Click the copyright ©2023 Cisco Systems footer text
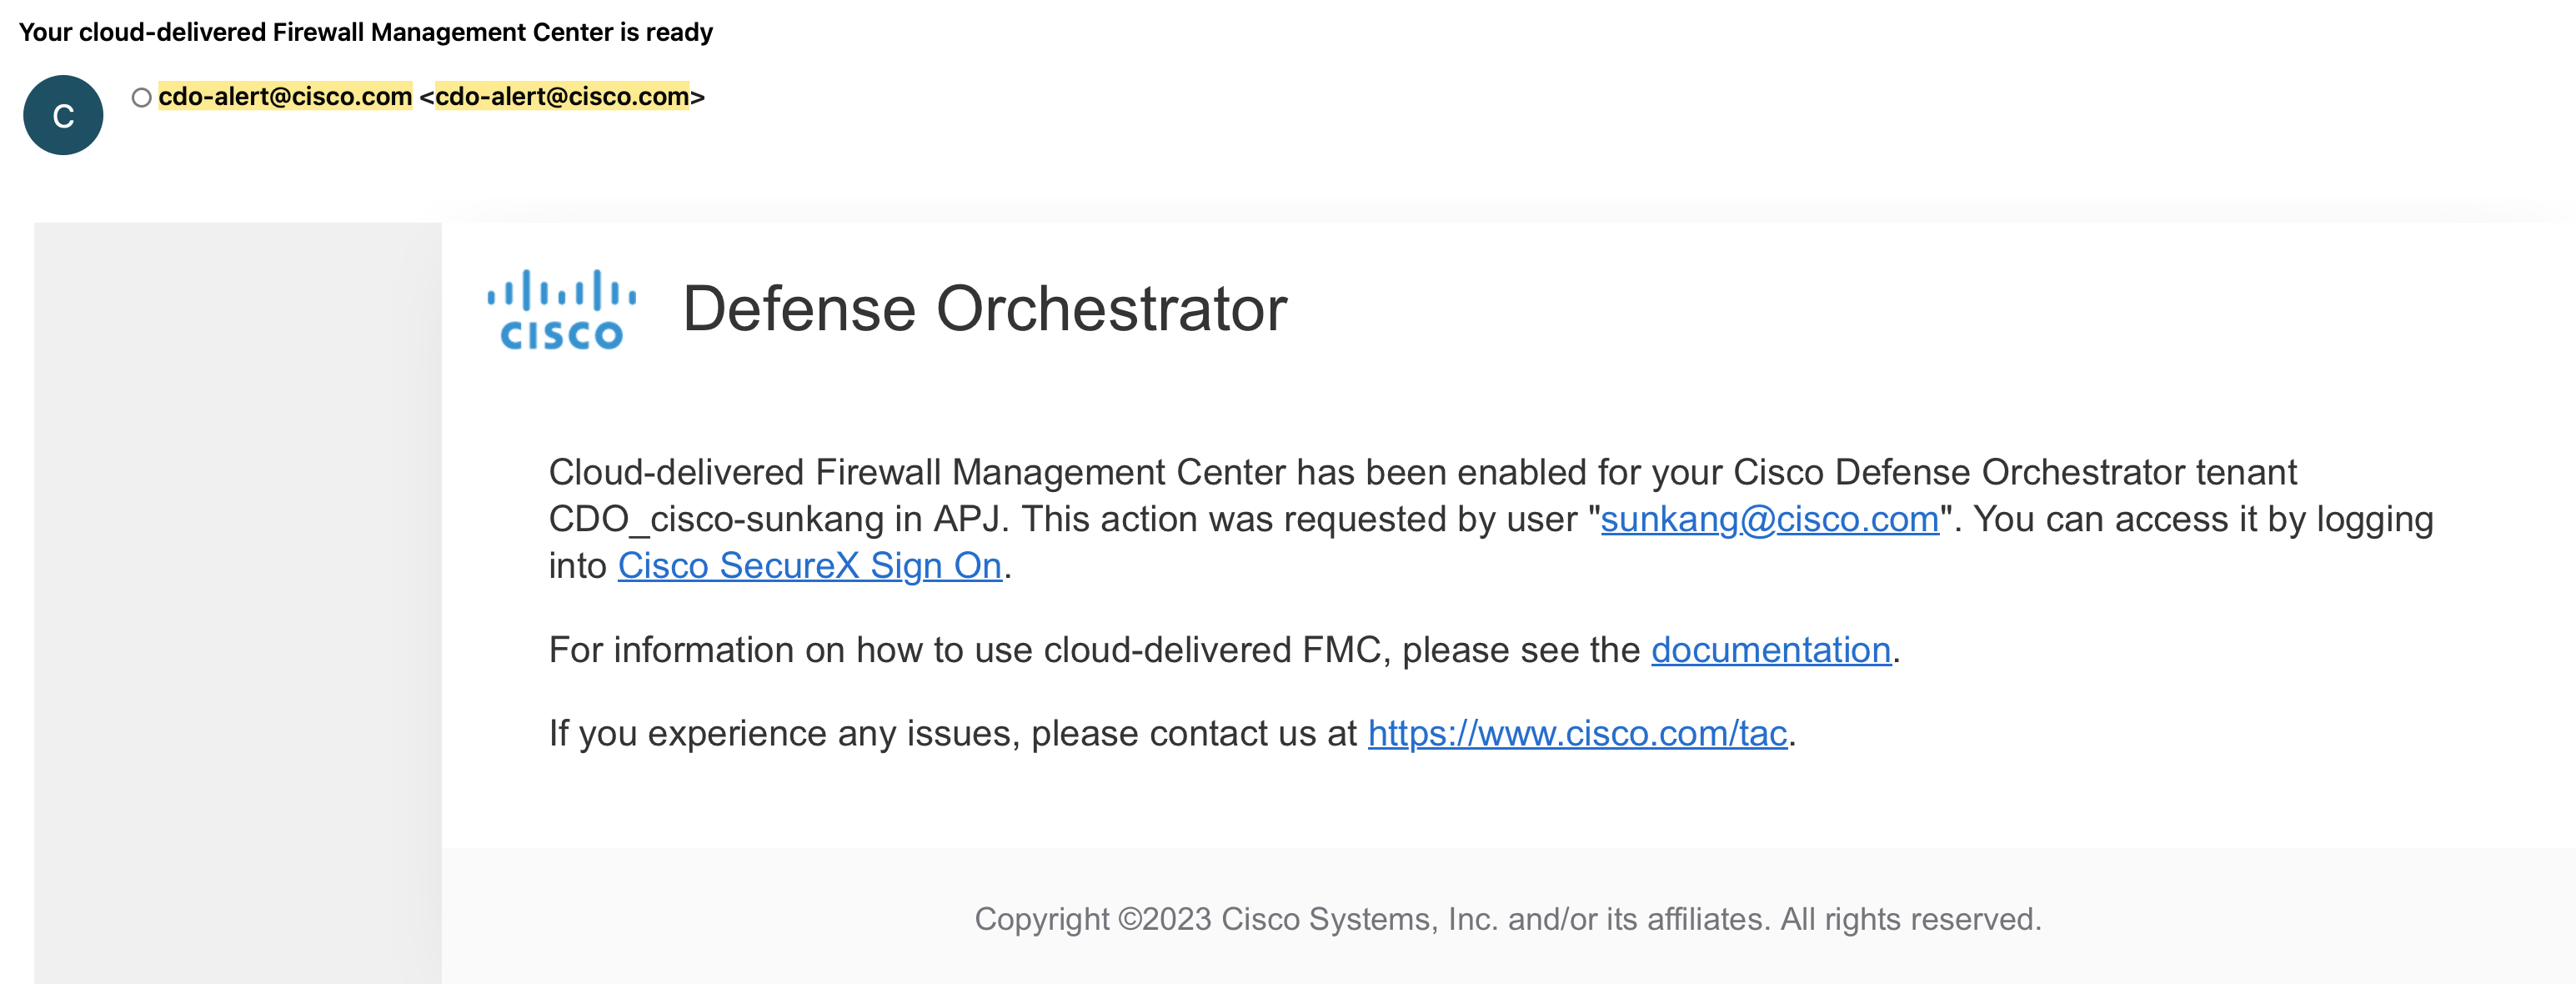This screenshot has width=2576, height=984. (x=1508, y=919)
